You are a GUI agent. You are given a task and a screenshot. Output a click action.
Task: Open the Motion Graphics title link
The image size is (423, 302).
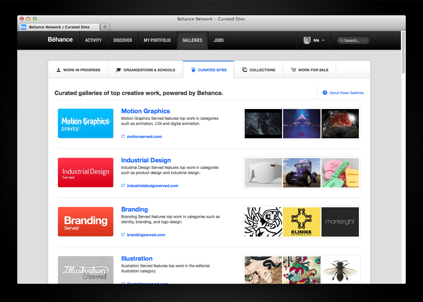tap(145, 111)
